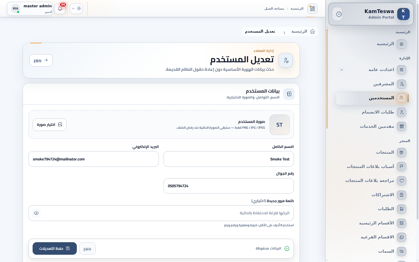Open طلبات الانضمام menu item
Screen dimensions: 419x262
[372, 112]
